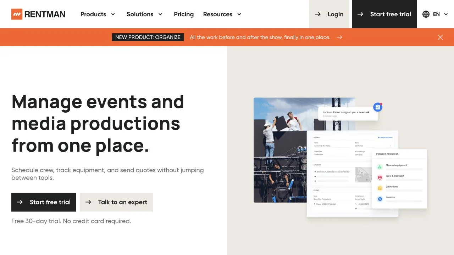Dismiss the orange announcement banner
Viewport: 454px width, 255px height.
pyautogui.click(x=440, y=37)
